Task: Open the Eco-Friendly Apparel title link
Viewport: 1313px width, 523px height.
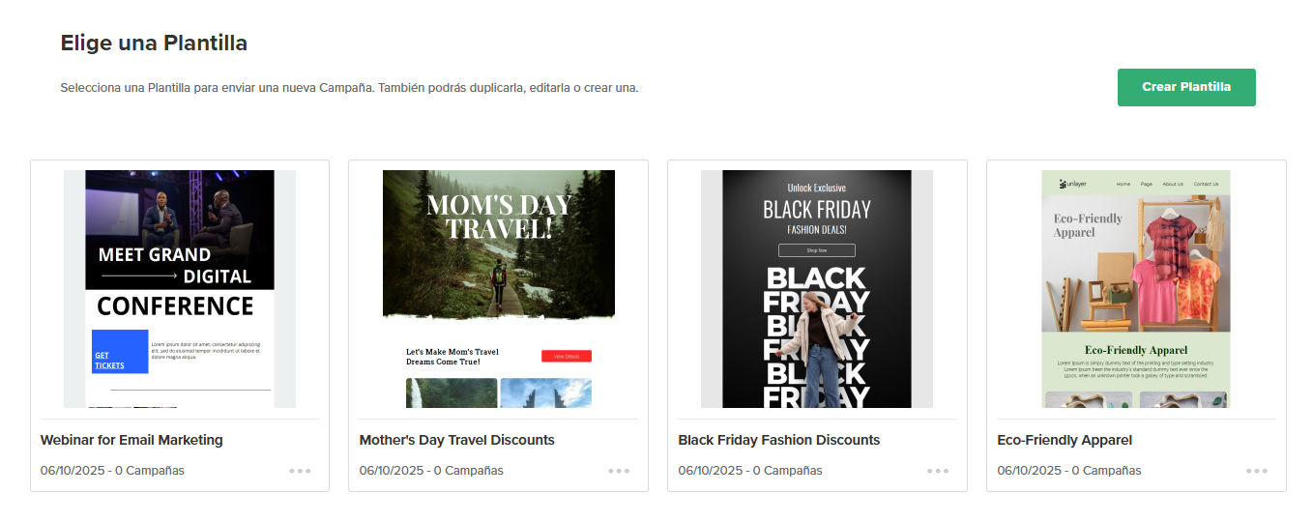Action: click(1065, 440)
